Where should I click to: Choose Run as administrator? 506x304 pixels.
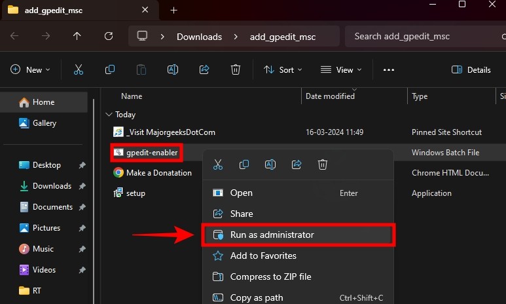tap(298, 235)
